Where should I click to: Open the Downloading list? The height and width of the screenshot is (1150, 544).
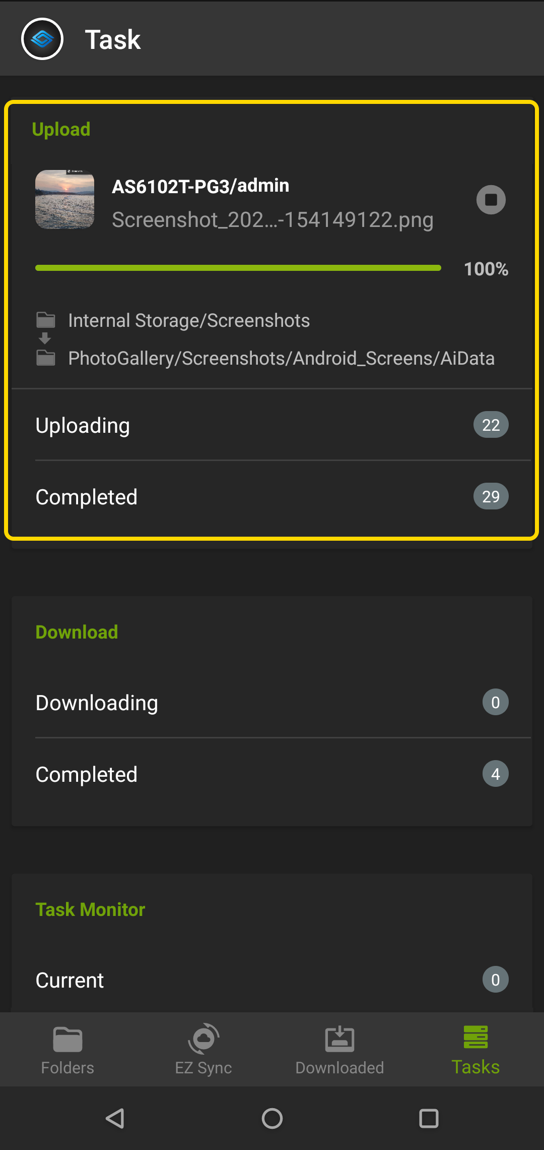coord(272,703)
